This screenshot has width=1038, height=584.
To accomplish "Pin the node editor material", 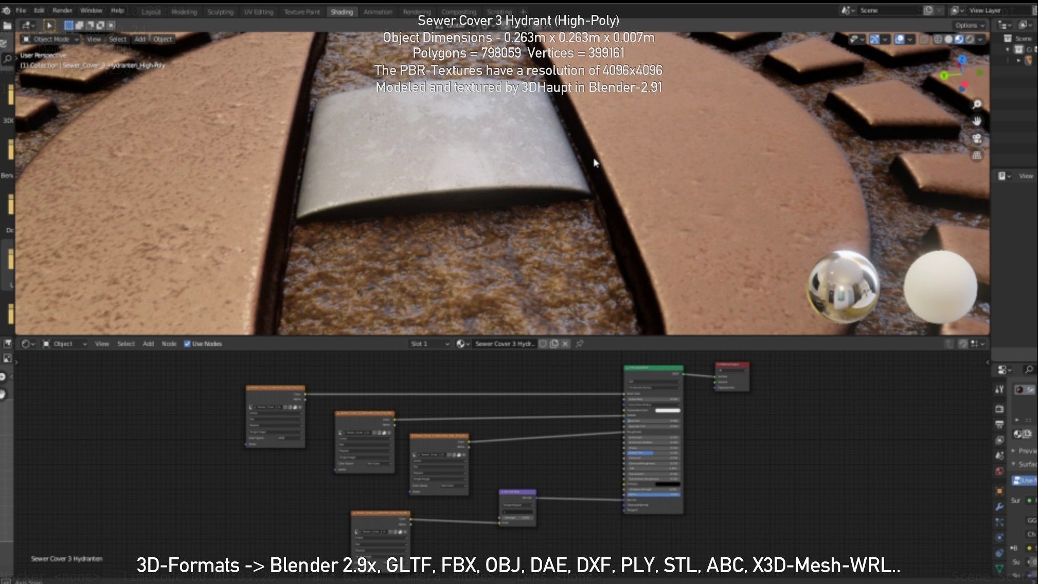I will 580,343.
